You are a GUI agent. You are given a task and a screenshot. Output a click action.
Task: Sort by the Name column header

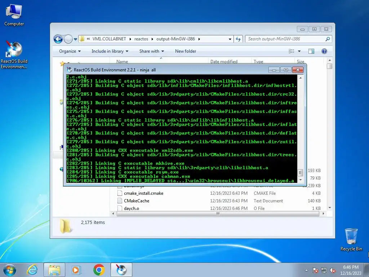click(122, 61)
